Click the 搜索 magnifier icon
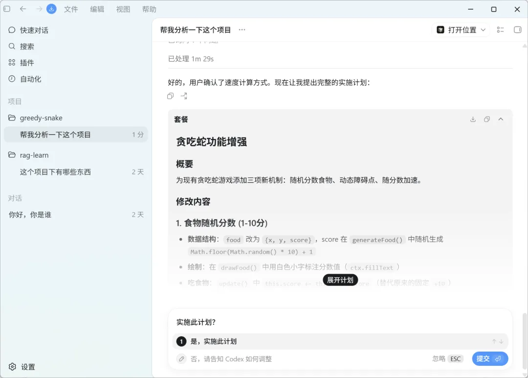The image size is (528, 378). click(12, 46)
